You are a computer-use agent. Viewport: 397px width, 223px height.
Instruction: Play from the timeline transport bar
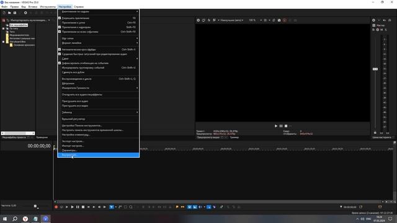[72, 207]
